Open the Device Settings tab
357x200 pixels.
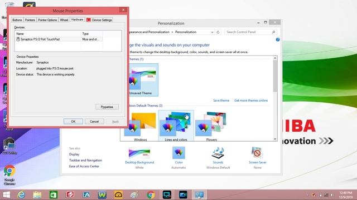point(99,20)
